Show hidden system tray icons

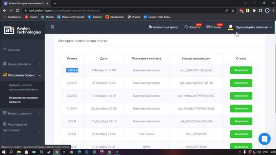[240, 152]
